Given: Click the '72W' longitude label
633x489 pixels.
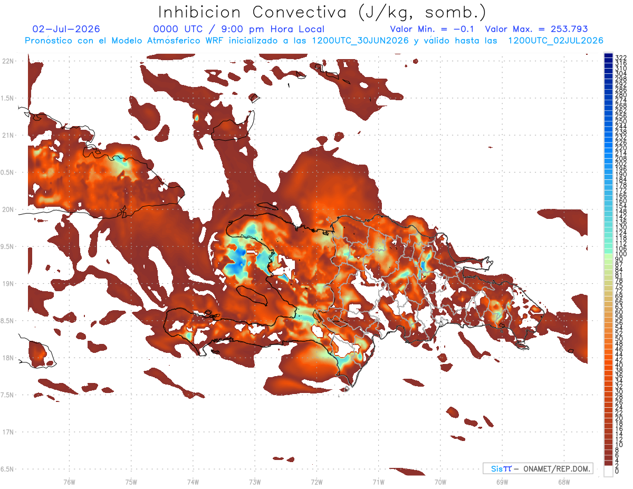Looking at the screenshot, I should 316,482.
